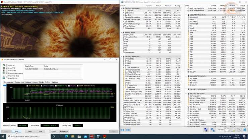248x139 pixels.
Task: Open network status tray icon
Action: (x=223, y=136)
